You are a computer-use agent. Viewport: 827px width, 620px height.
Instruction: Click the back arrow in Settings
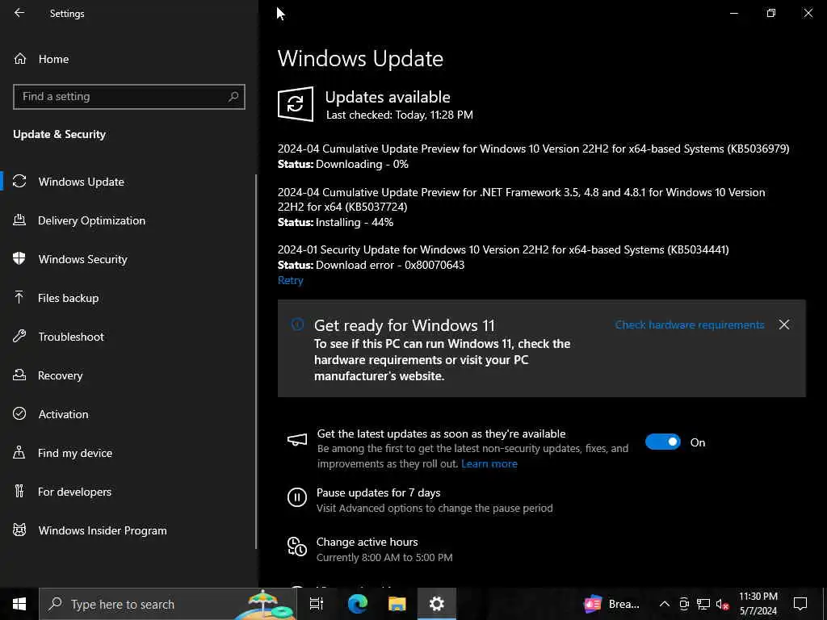[x=19, y=13]
